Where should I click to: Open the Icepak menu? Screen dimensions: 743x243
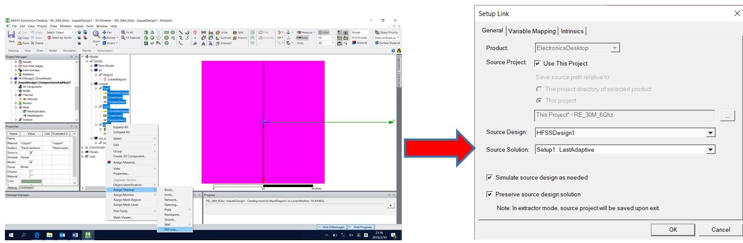79,26
